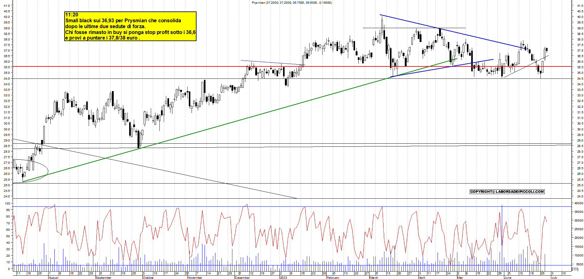Click the 'September' label on the time axis
Screen dimensions: 584x279
click(104, 277)
